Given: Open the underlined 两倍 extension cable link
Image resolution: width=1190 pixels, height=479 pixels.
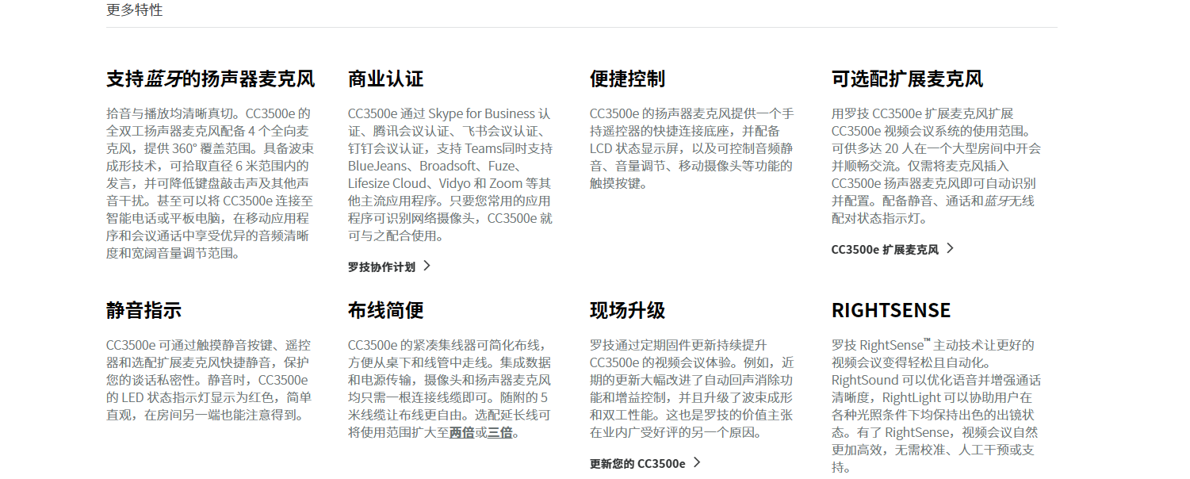Looking at the screenshot, I should pyautogui.click(x=462, y=432).
